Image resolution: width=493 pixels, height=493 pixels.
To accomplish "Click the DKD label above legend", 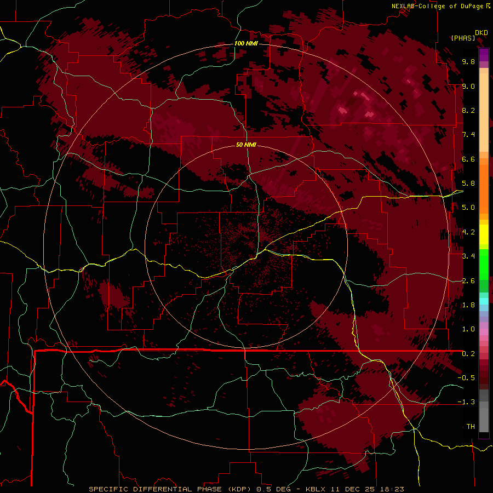I will (x=481, y=33).
